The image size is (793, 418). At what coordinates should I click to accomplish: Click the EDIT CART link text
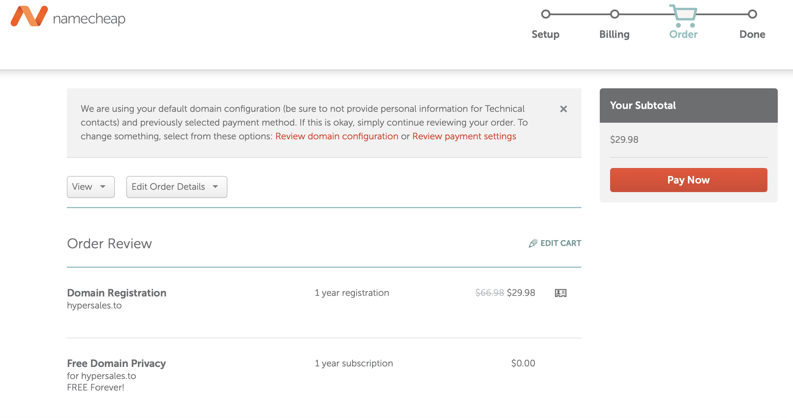tap(560, 243)
